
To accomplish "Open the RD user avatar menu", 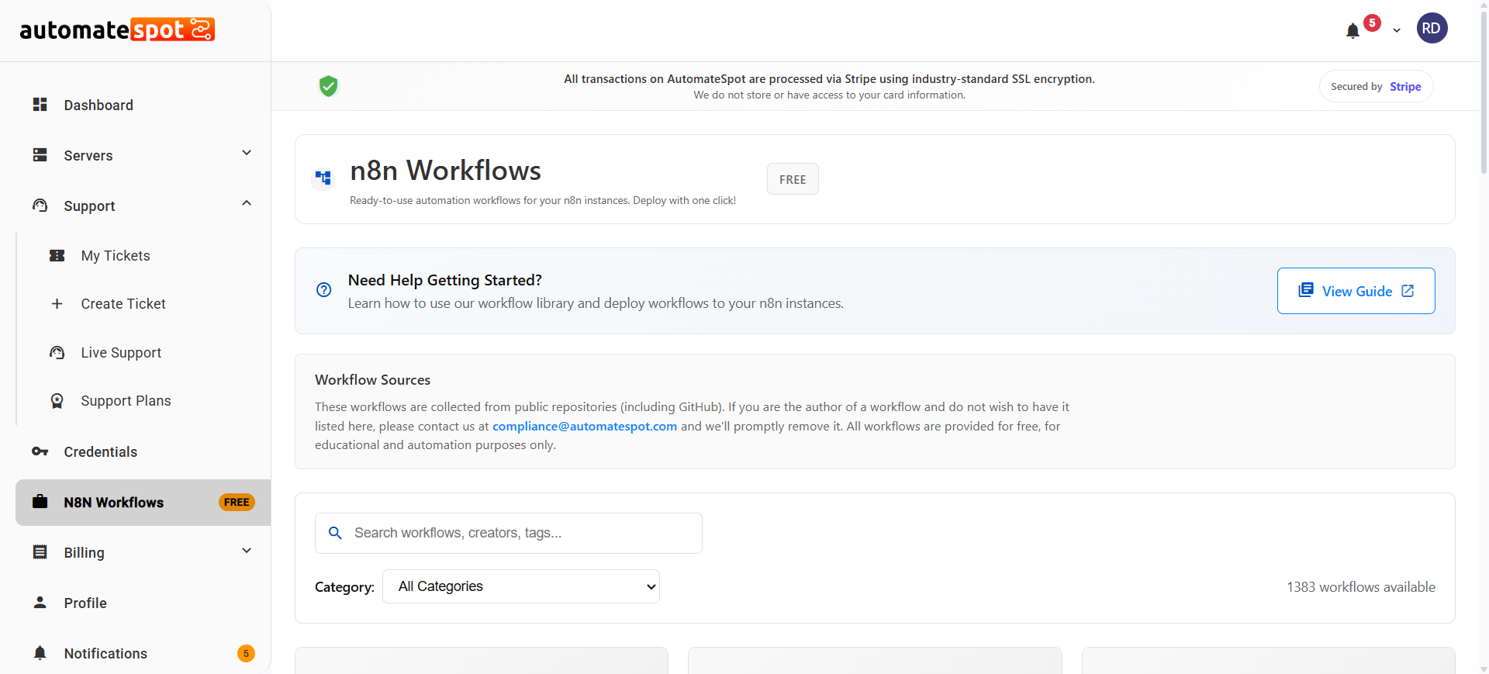I will [1432, 29].
